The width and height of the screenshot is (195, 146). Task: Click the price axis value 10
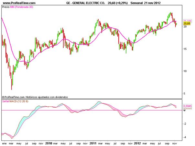point(185,71)
